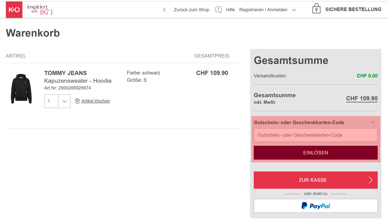388x221 pixels.
Task: Click Versandkosten value CHF 0.00
Action: click(x=367, y=76)
